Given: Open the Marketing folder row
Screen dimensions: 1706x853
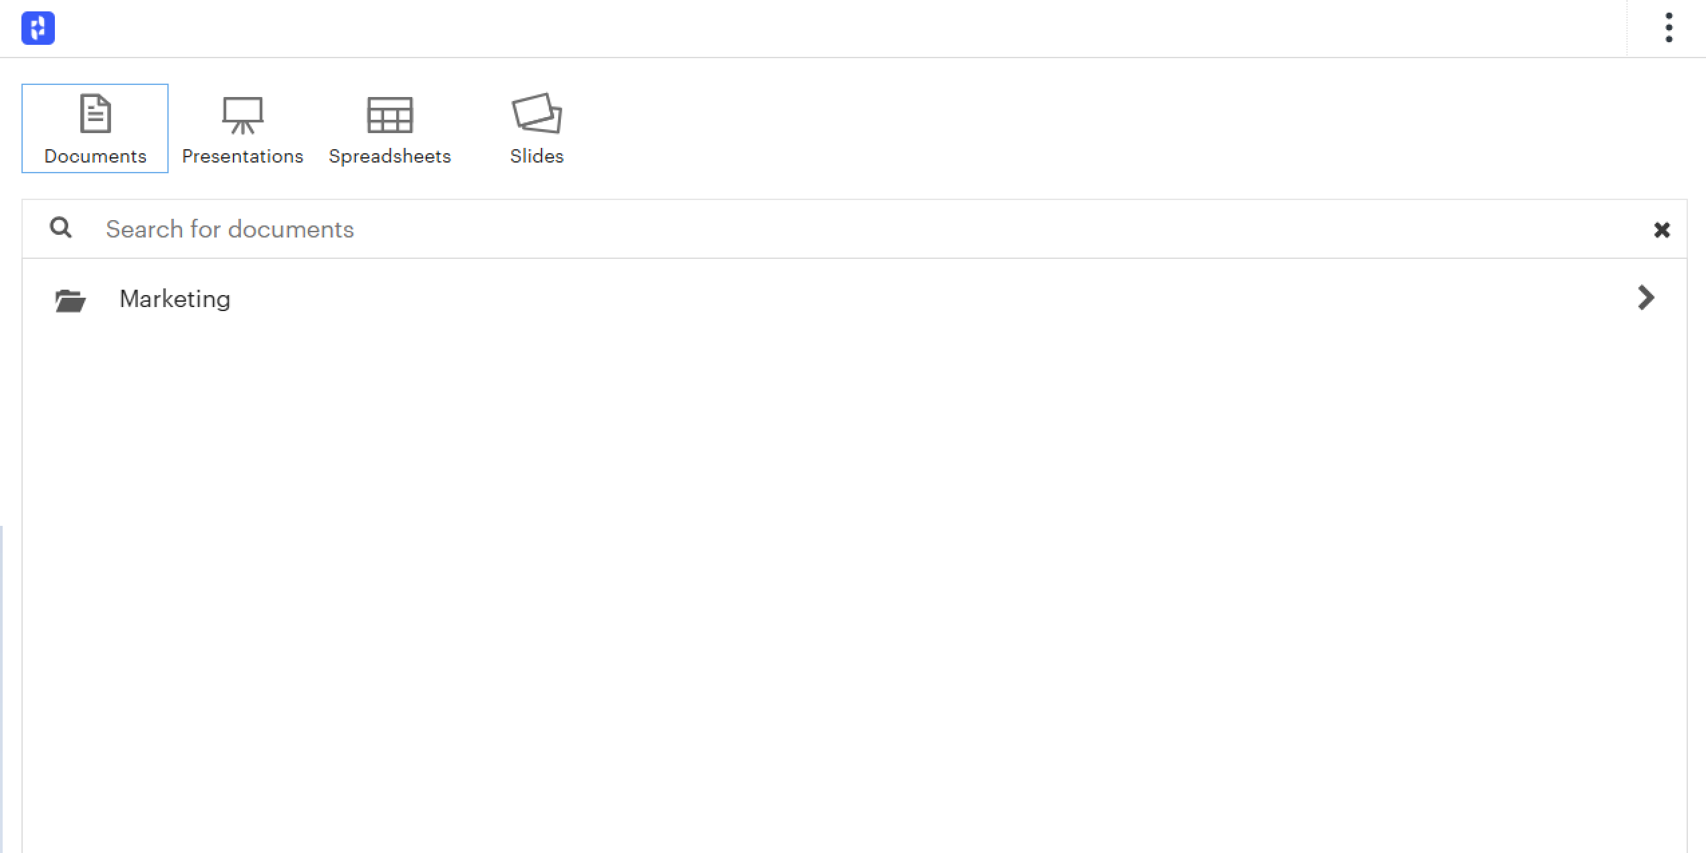Looking at the screenshot, I should (x=854, y=298).
